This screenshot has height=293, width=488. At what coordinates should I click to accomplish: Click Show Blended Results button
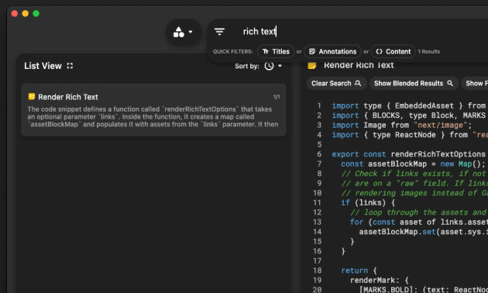(x=414, y=84)
